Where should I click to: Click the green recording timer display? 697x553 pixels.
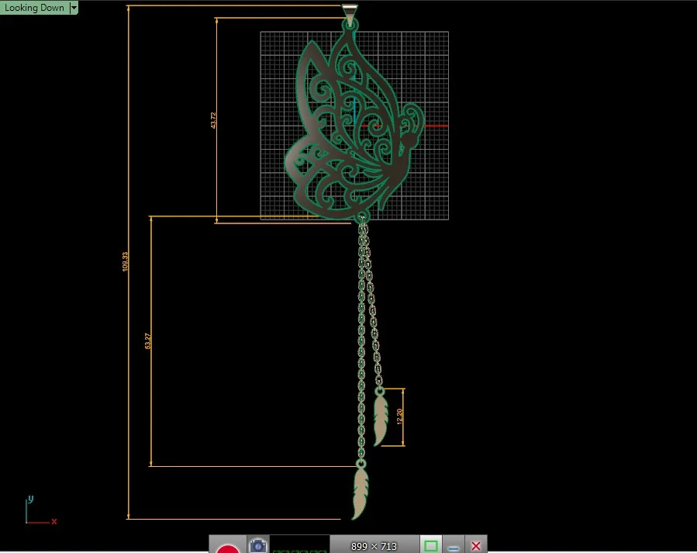coord(299,545)
